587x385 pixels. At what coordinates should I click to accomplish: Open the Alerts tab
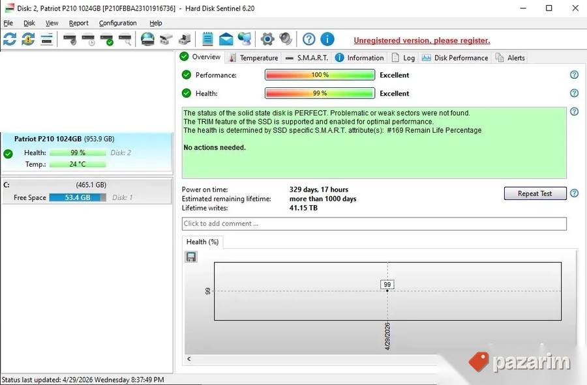(510, 58)
